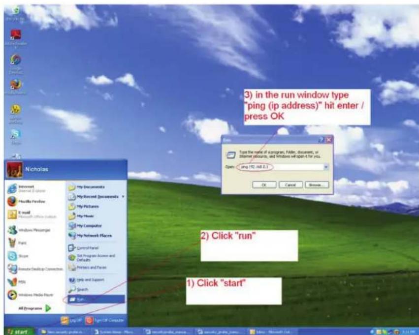Open Remote Desktop Connection

tap(35, 269)
